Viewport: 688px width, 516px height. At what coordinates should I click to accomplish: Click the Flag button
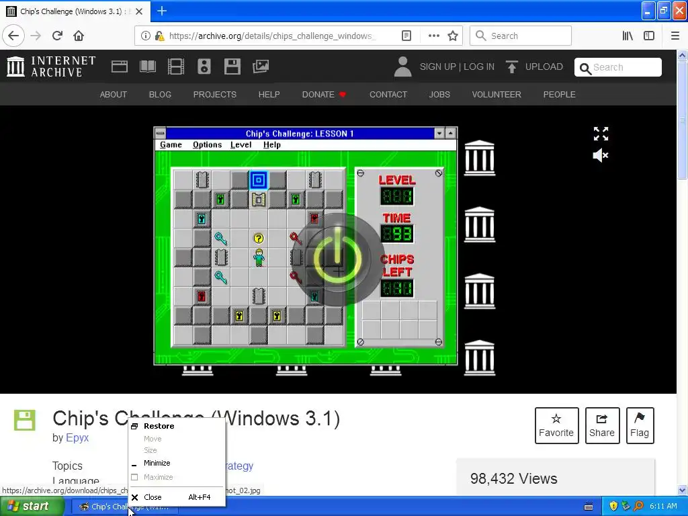click(x=640, y=425)
